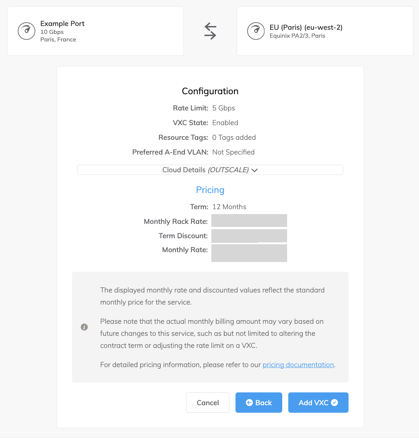The width and height of the screenshot is (419, 438).
Task: Click the swap arrows icon between ports
Action: click(x=210, y=31)
